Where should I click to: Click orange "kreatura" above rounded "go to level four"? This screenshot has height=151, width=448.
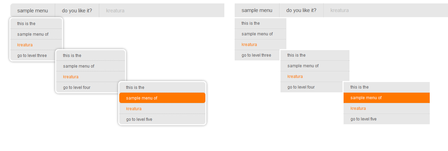71,77
